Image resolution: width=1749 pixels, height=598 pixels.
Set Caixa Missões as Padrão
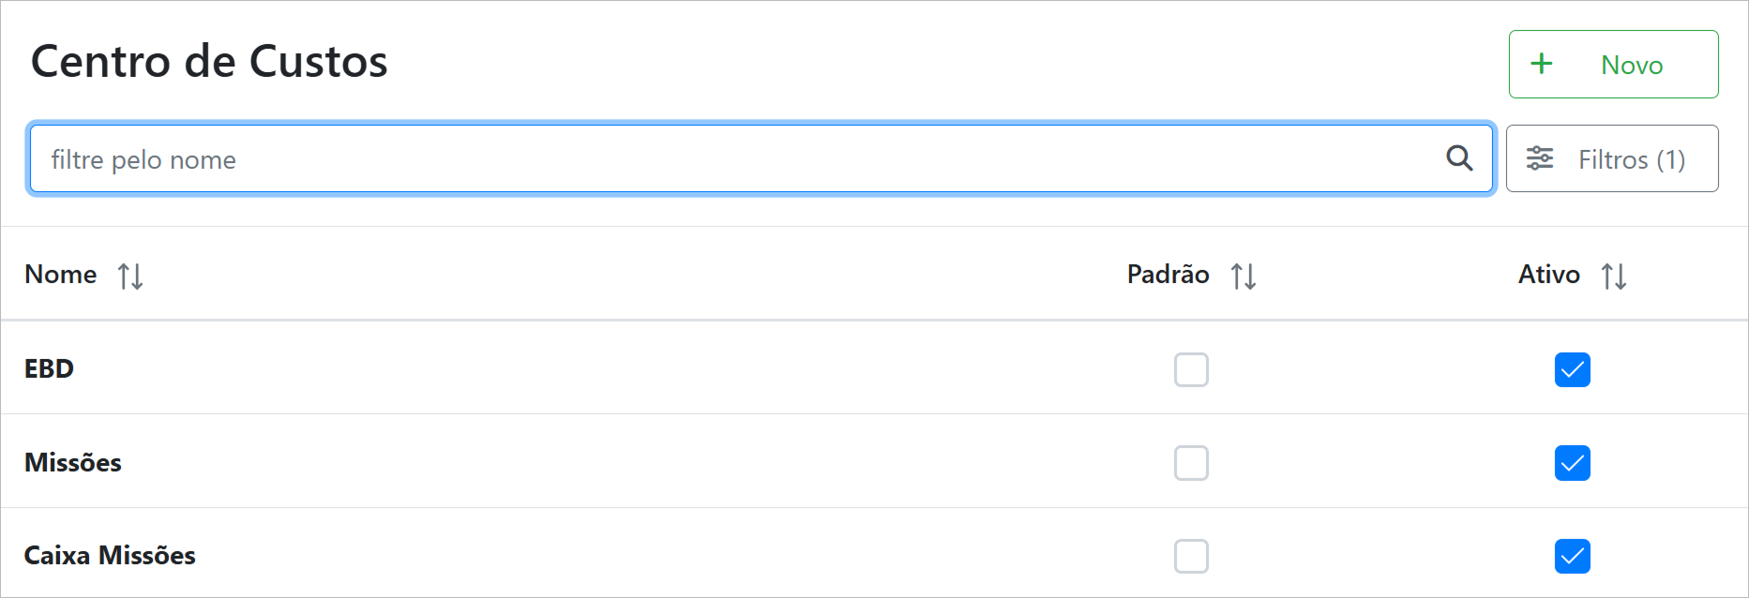point(1191,556)
